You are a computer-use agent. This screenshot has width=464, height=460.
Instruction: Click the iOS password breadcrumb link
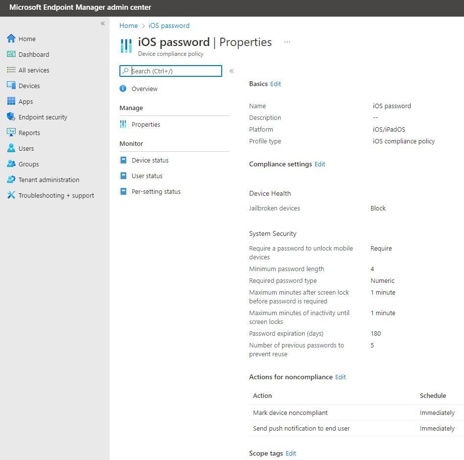pos(169,26)
